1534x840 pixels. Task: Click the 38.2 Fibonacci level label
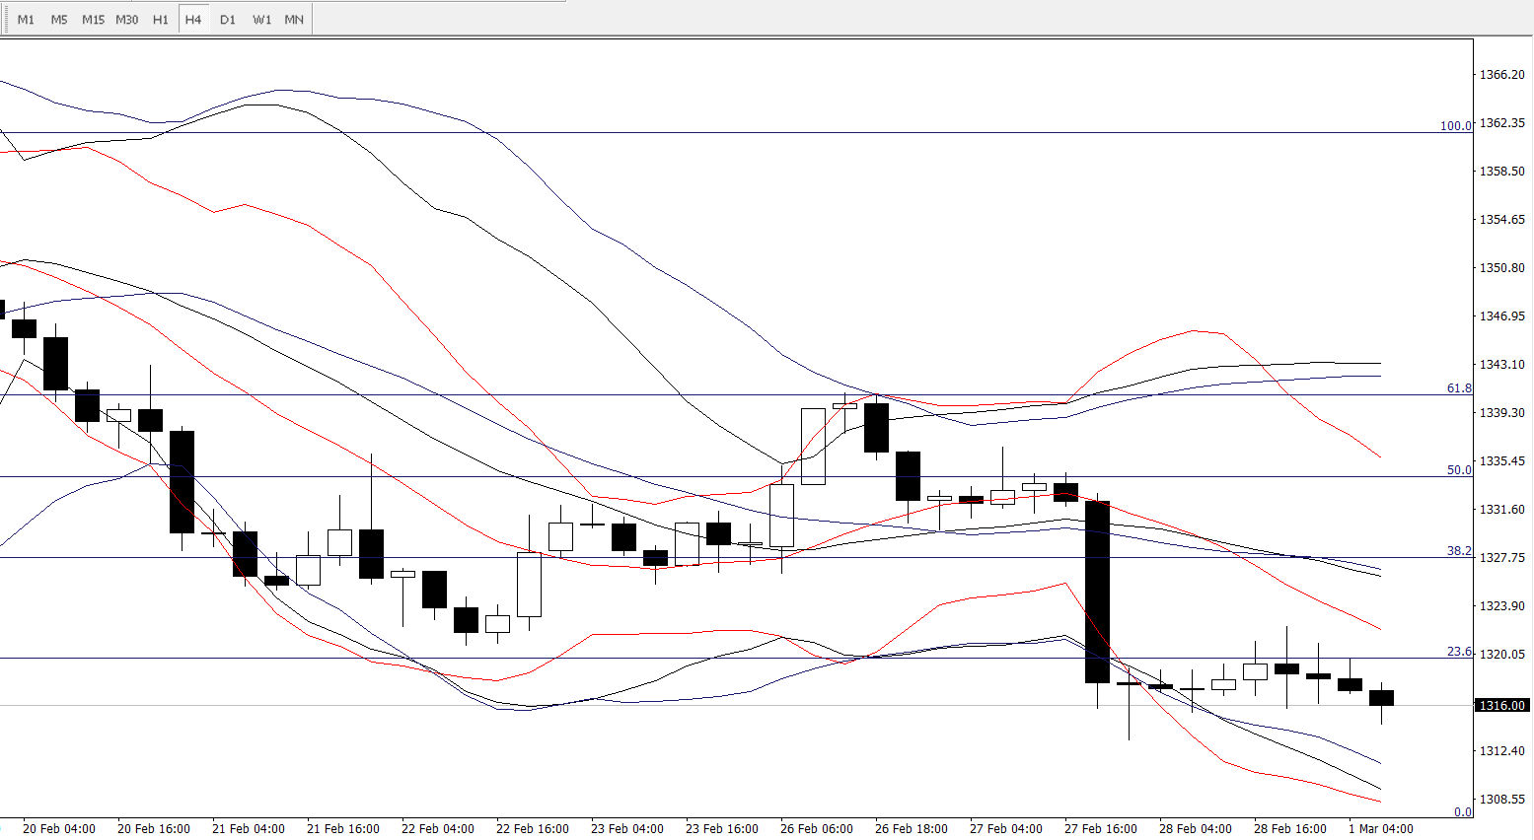coord(1459,551)
